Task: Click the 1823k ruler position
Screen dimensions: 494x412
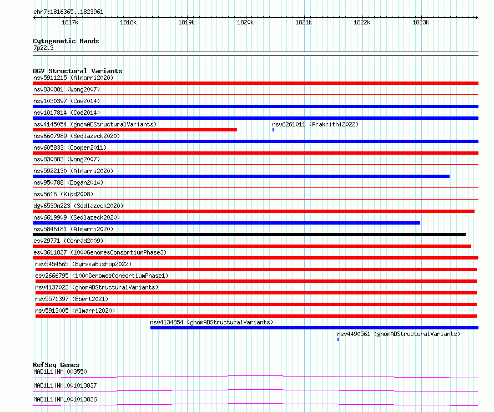Action: [421, 22]
